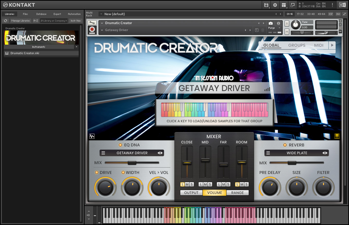Show more tabs with right arrow
Image resolution: width=349 pixels, height=225 pixels.
click(332, 45)
